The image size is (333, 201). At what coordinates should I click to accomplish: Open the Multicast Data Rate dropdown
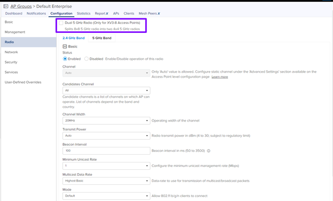point(106,181)
